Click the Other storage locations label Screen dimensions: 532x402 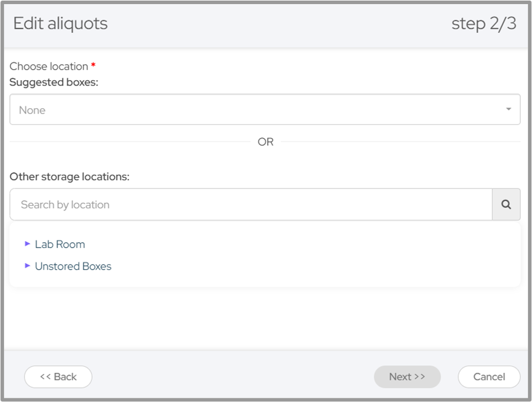pyautogui.click(x=69, y=176)
